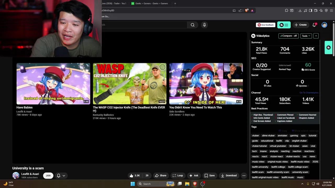Screen dimensions: 335x188
Task: Click the YouTube search input field
Action: pyautogui.click(x=144, y=25)
